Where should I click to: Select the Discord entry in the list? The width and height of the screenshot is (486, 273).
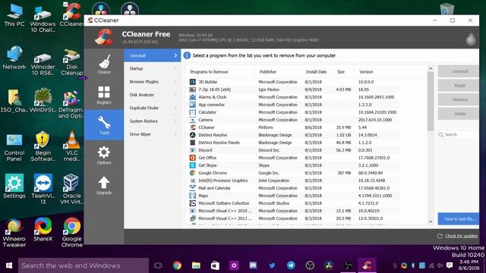click(293, 150)
